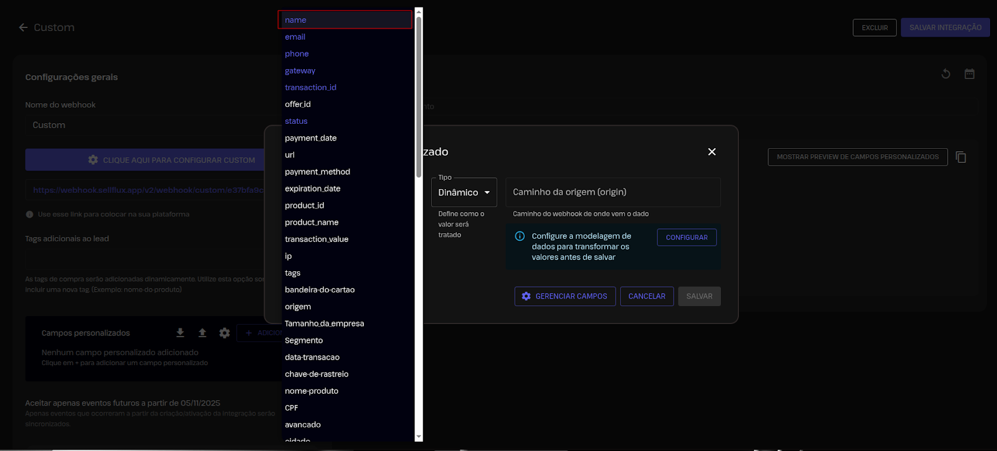Choose 'email' option in the list

click(x=295, y=37)
